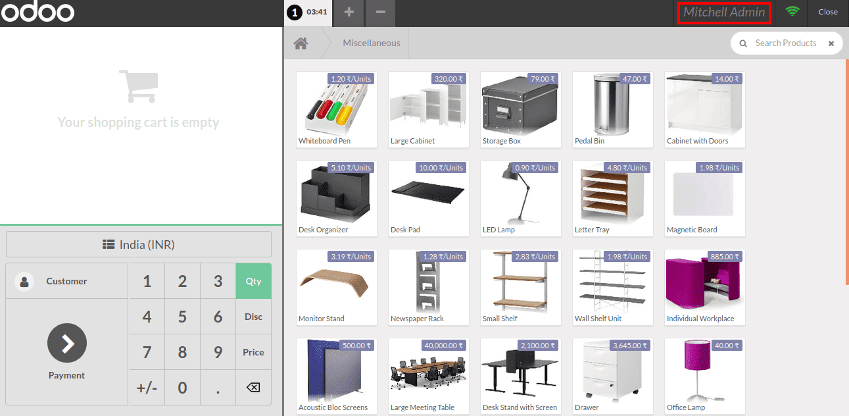Tap numpad key 9

click(218, 352)
